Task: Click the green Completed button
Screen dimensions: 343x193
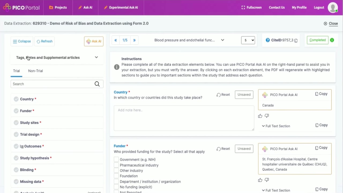Action: click(x=318, y=40)
